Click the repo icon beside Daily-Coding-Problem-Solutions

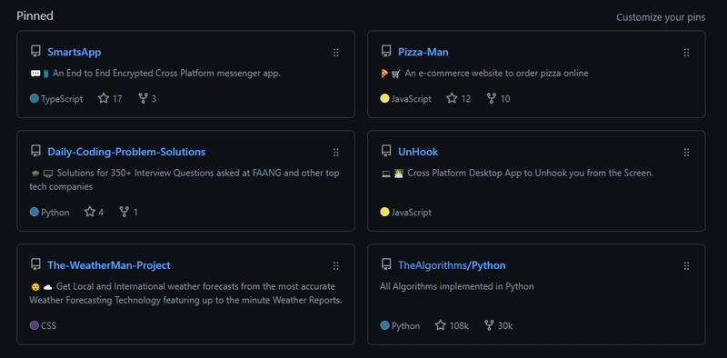click(35, 151)
